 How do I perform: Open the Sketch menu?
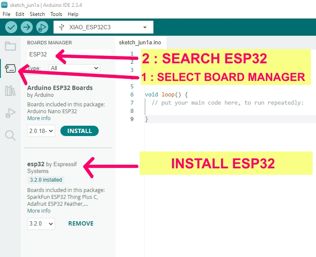(x=37, y=14)
